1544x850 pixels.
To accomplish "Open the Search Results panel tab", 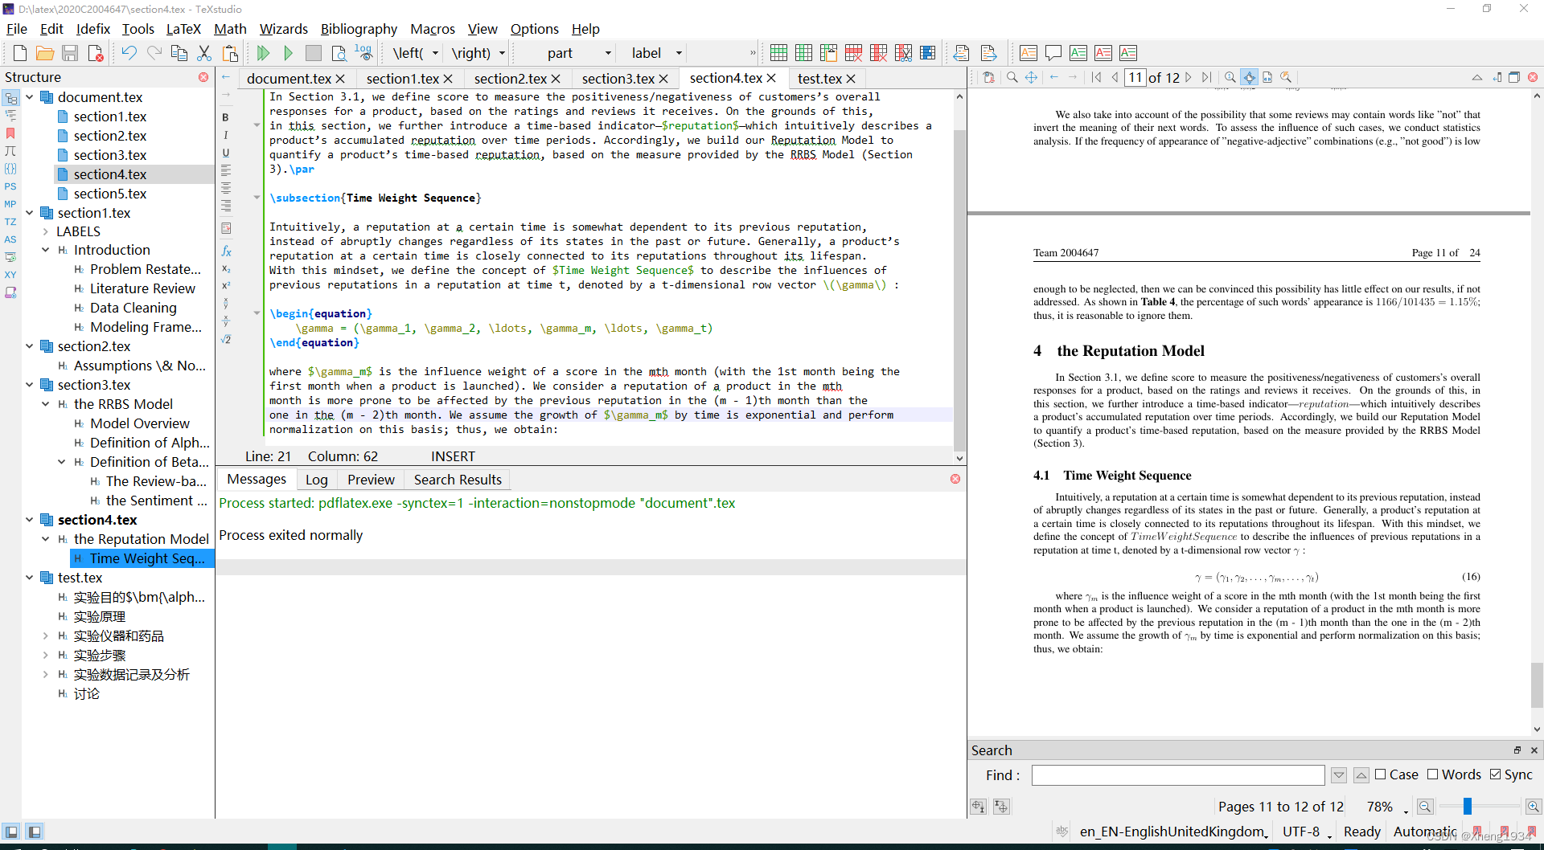I will (x=457, y=480).
